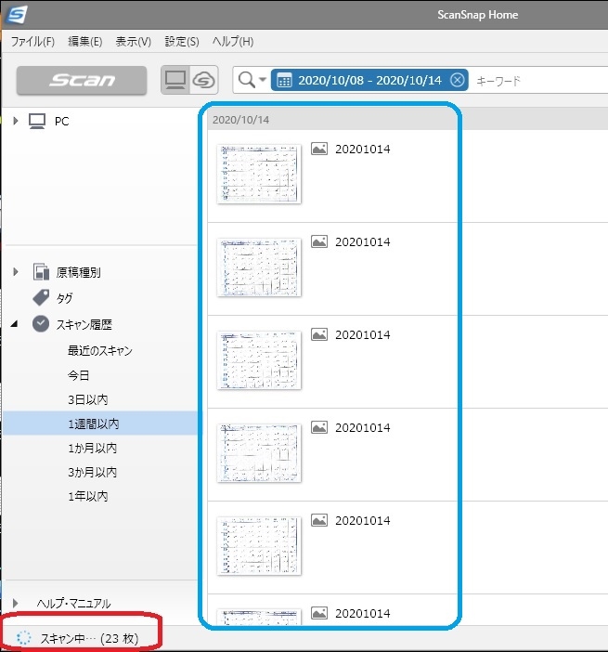Switch to local PC view icon
The image size is (608, 652).
click(175, 80)
